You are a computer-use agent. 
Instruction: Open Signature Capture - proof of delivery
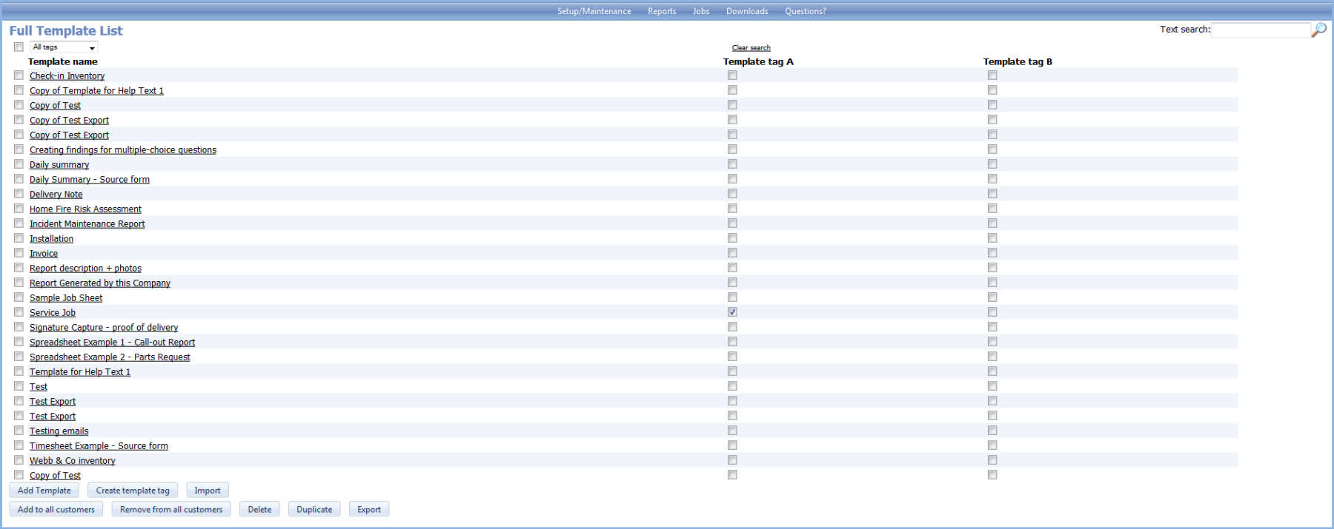[104, 328]
